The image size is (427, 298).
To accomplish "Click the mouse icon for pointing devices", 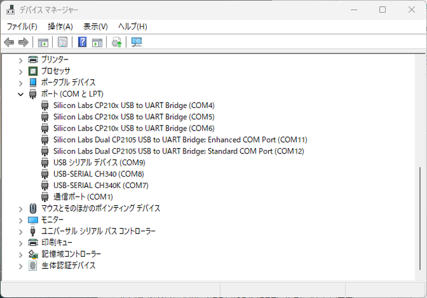I will (33, 209).
